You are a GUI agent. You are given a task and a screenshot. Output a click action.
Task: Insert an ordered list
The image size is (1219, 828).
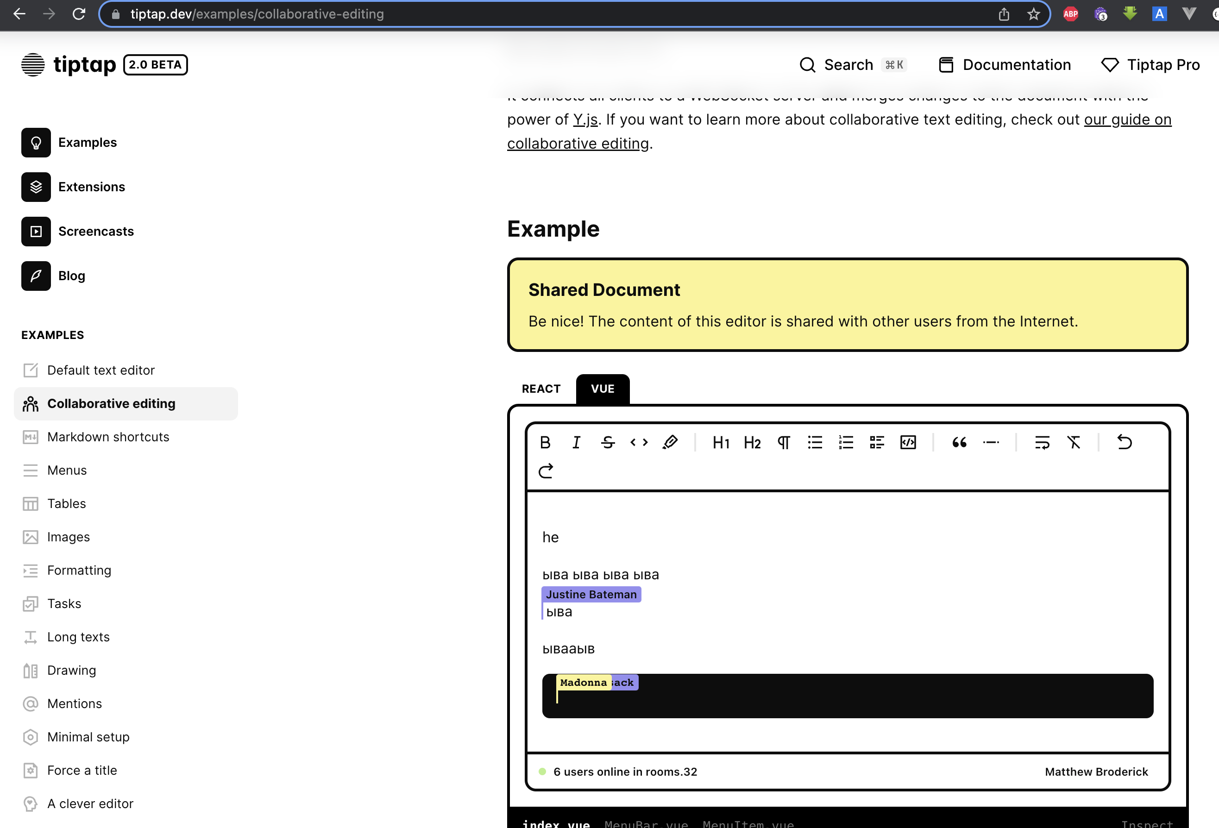point(846,443)
